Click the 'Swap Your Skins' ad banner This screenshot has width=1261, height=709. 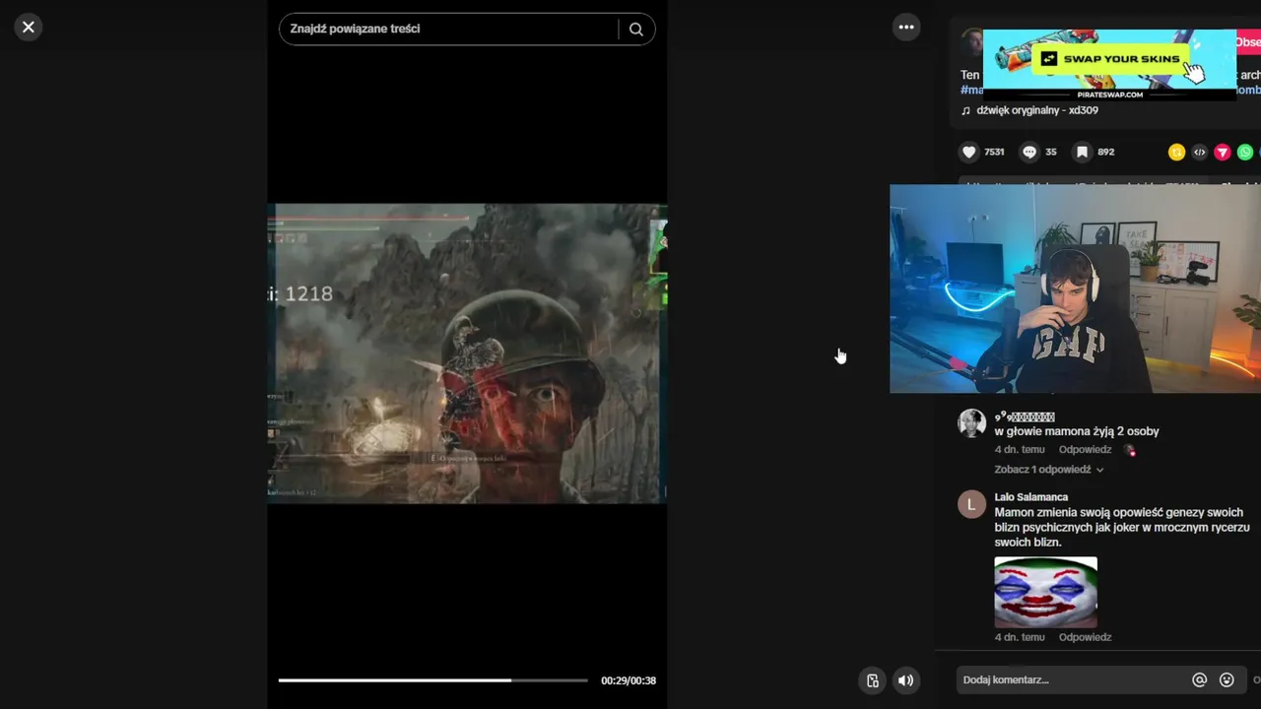tap(1109, 64)
